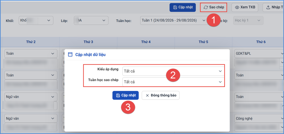Viewport: 284px width, 134px height.
Task: Click the Kiểu áp dụng label
Action: pyautogui.click(x=108, y=69)
